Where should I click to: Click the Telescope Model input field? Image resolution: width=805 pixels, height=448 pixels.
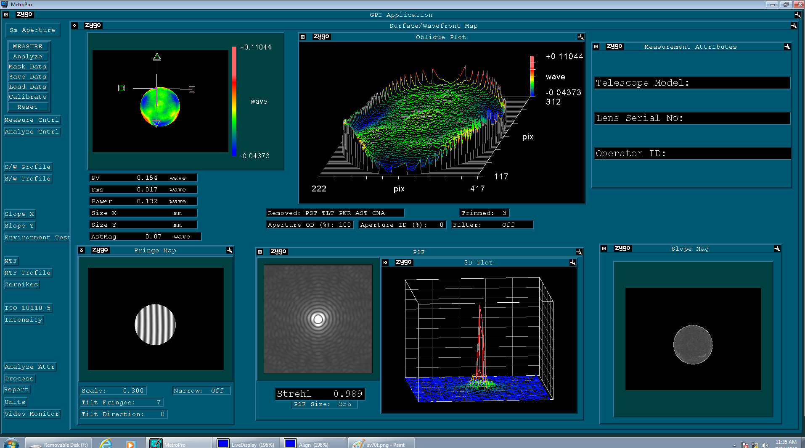click(x=692, y=83)
